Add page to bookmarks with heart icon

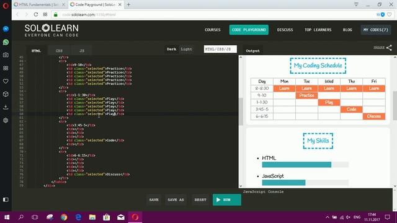(x=390, y=15)
